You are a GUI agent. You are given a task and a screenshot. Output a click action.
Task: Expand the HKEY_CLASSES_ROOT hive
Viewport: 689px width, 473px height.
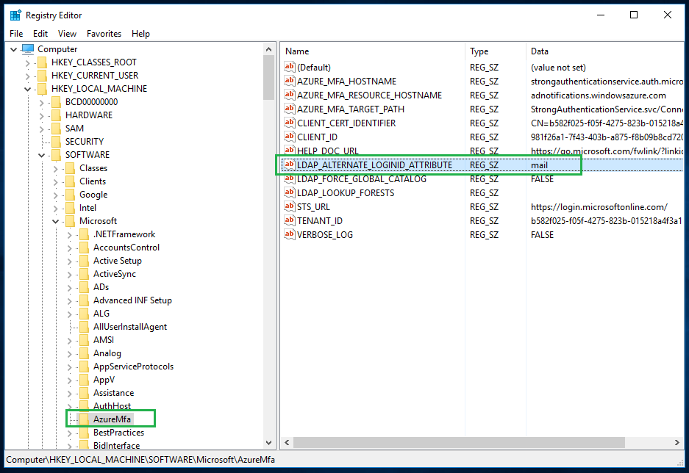tap(27, 62)
